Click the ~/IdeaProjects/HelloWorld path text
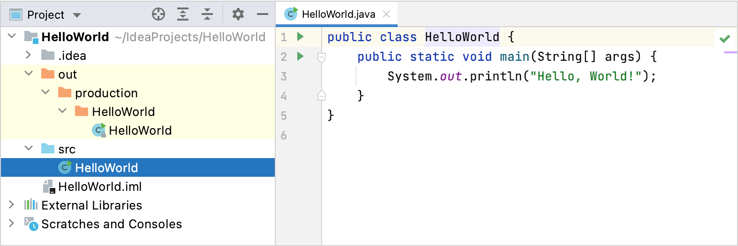 pos(190,37)
